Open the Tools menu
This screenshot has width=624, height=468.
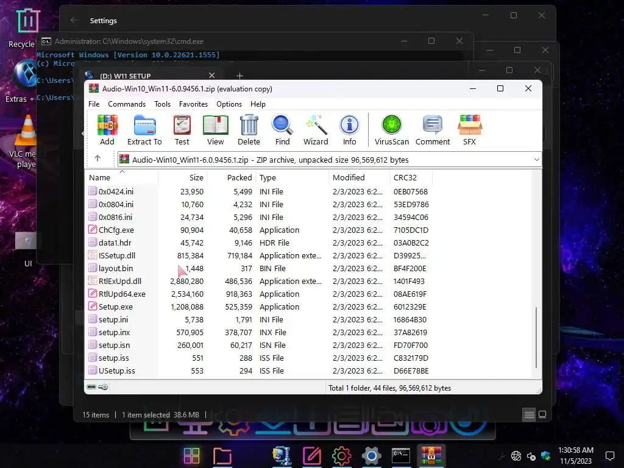pyautogui.click(x=162, y=104)
